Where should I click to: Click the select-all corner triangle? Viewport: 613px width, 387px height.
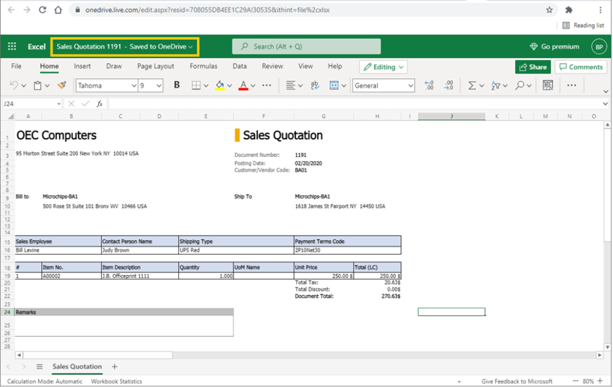click(11, 116)
